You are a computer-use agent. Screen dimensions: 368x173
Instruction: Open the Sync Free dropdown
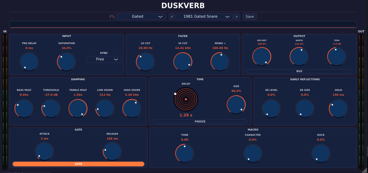click(104, 59)
